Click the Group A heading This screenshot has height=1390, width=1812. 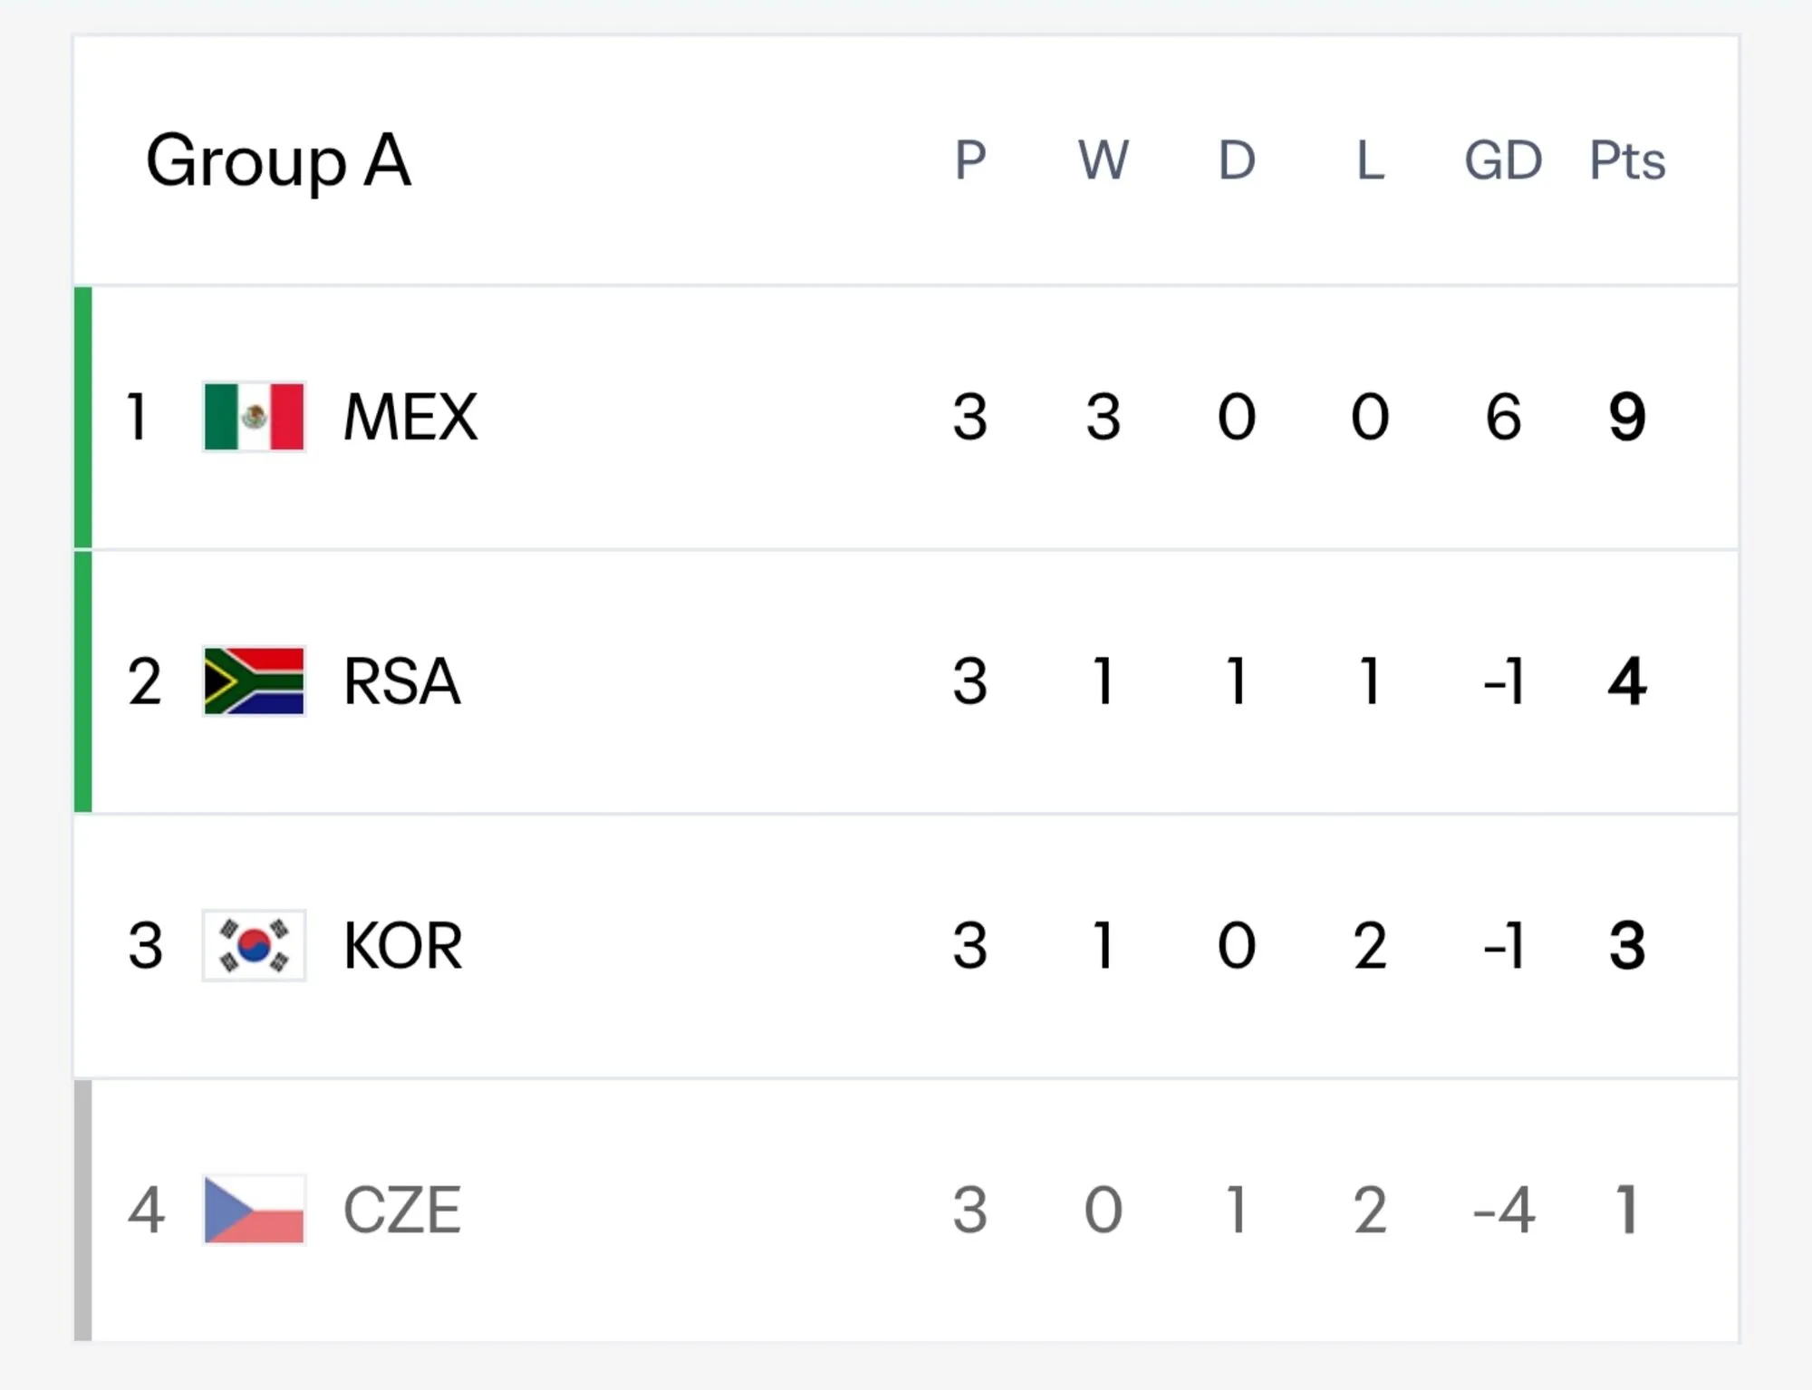coord(279,162)
